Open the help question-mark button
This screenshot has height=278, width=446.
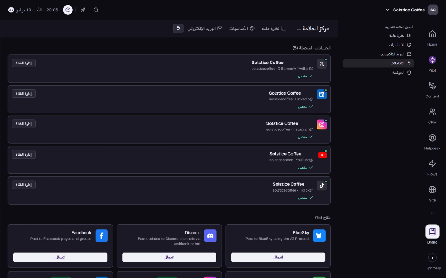[x=68, y=10]
